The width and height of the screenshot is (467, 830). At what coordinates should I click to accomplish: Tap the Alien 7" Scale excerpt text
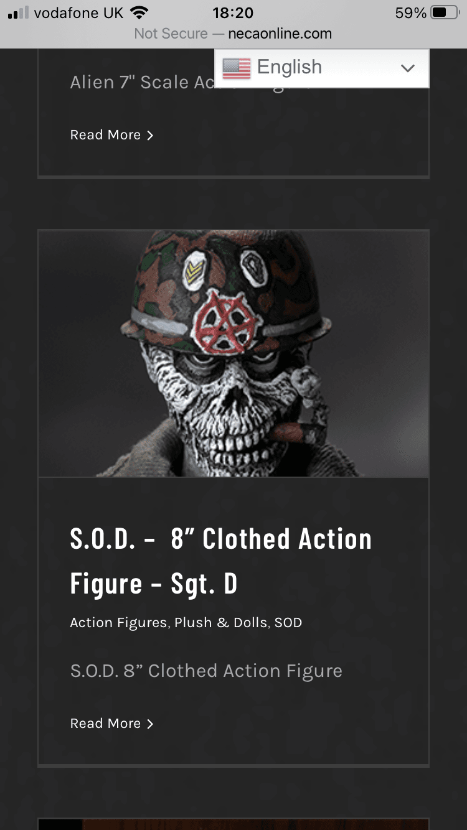pos(143,82)
